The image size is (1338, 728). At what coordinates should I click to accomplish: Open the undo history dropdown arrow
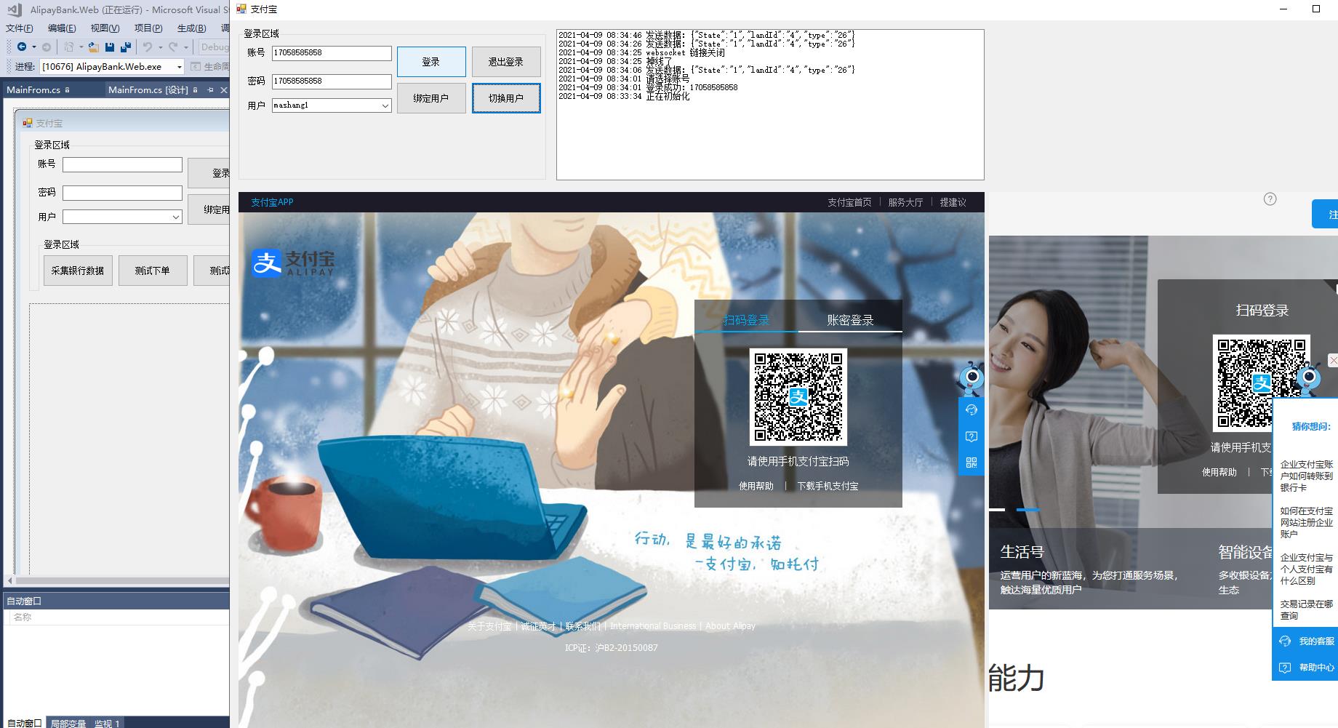click(160, 47)
